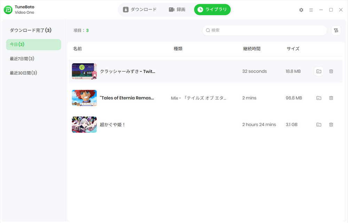Click the 96.8 MB size value
This screenshot has width=348, height=223.
(x=294, y=98)
